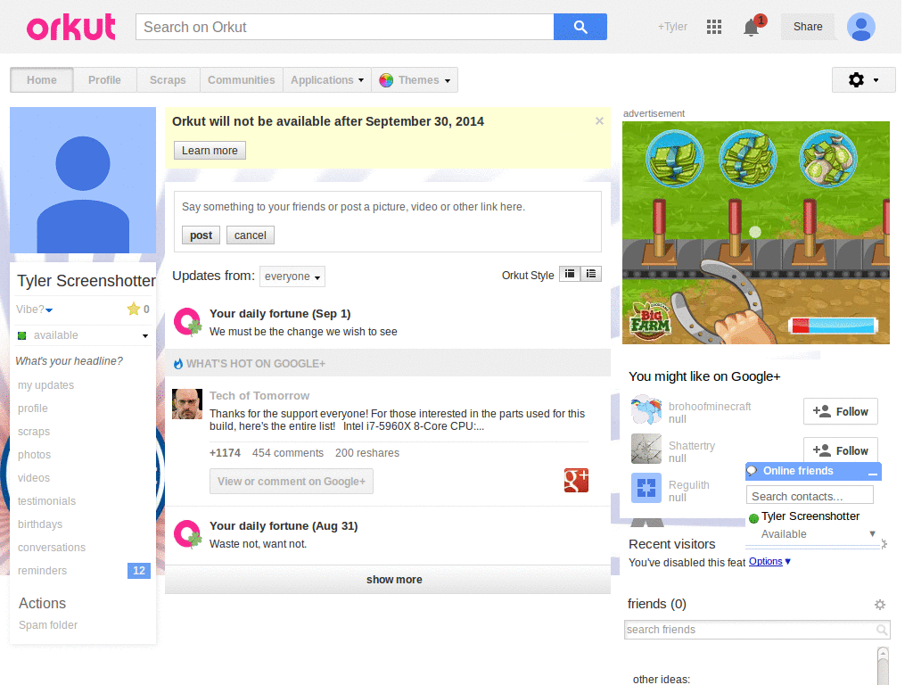Open the Updates from everyone dropdown
Screen dimensions: 913x685
click(292, 276)
